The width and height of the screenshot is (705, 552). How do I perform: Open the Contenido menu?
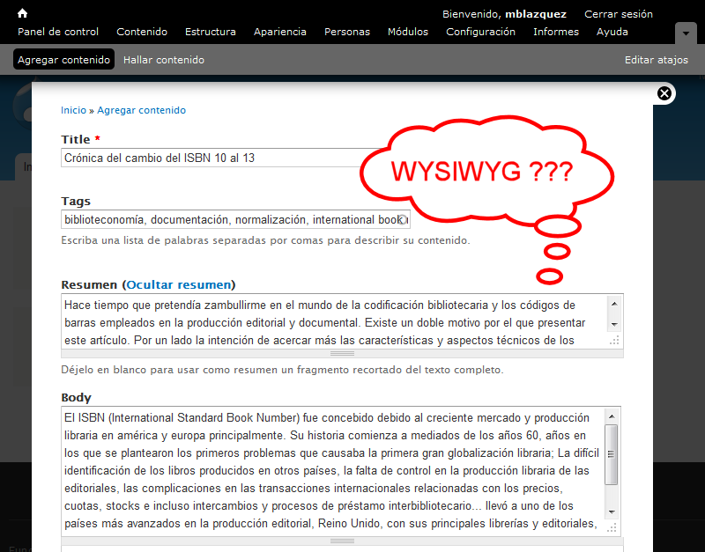pyautogui.click(x=141, y=32)
